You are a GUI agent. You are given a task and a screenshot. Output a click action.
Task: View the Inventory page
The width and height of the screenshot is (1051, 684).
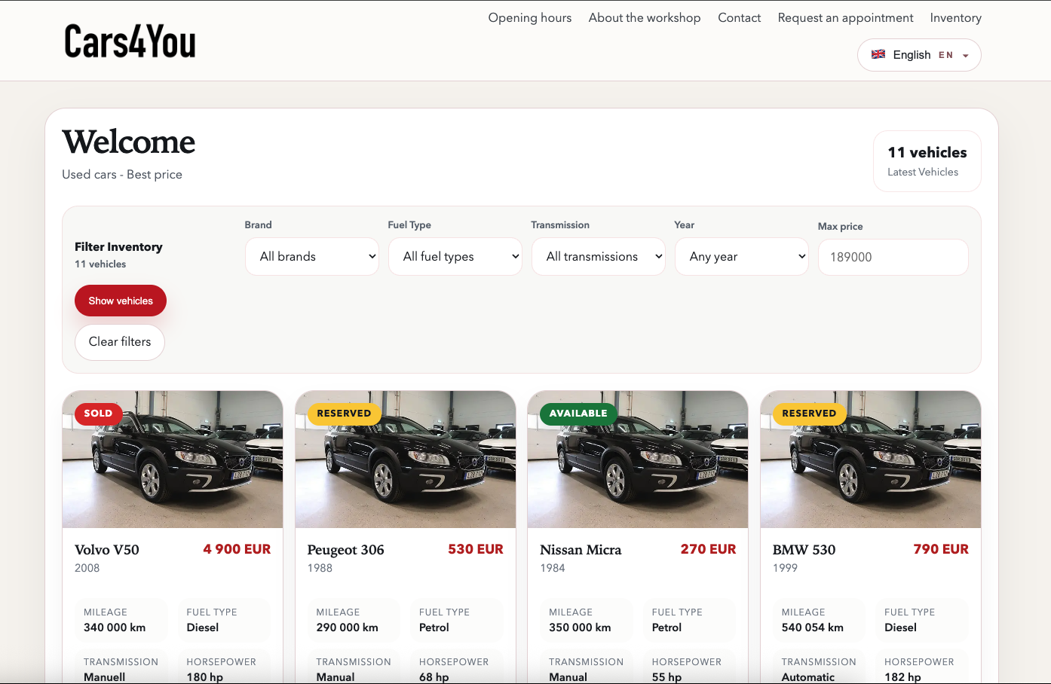pos(956,17)
